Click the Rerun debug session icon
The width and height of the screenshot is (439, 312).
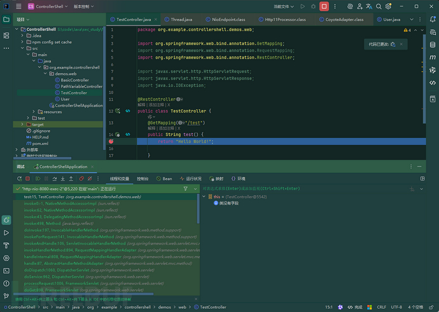tap(18, 179)
